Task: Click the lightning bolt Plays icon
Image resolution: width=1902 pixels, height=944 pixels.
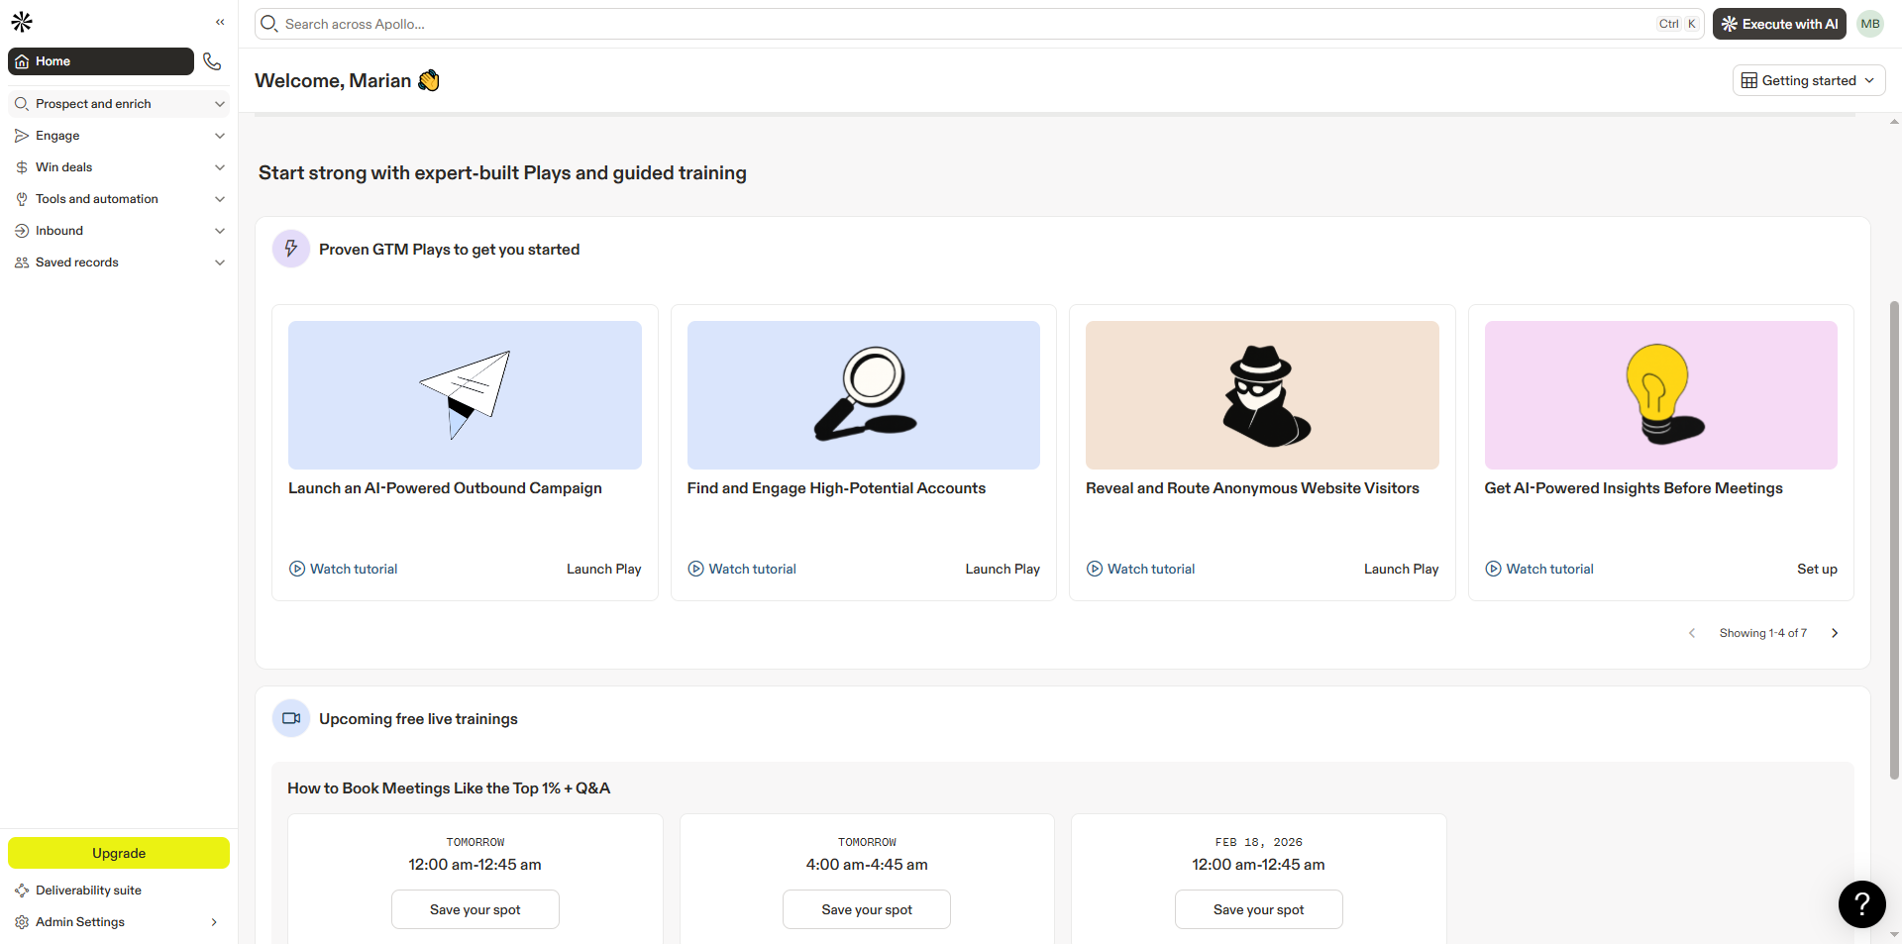Action: point(291,250)
